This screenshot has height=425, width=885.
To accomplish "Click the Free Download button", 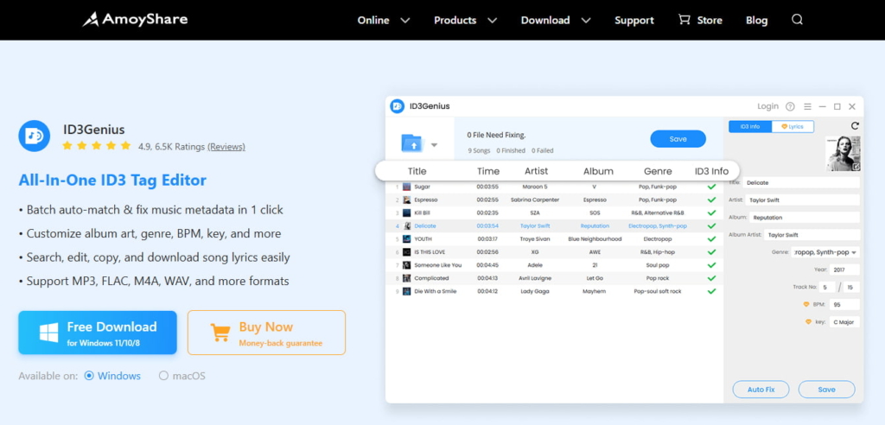I will pyautogui.click(x=98, y=333).
